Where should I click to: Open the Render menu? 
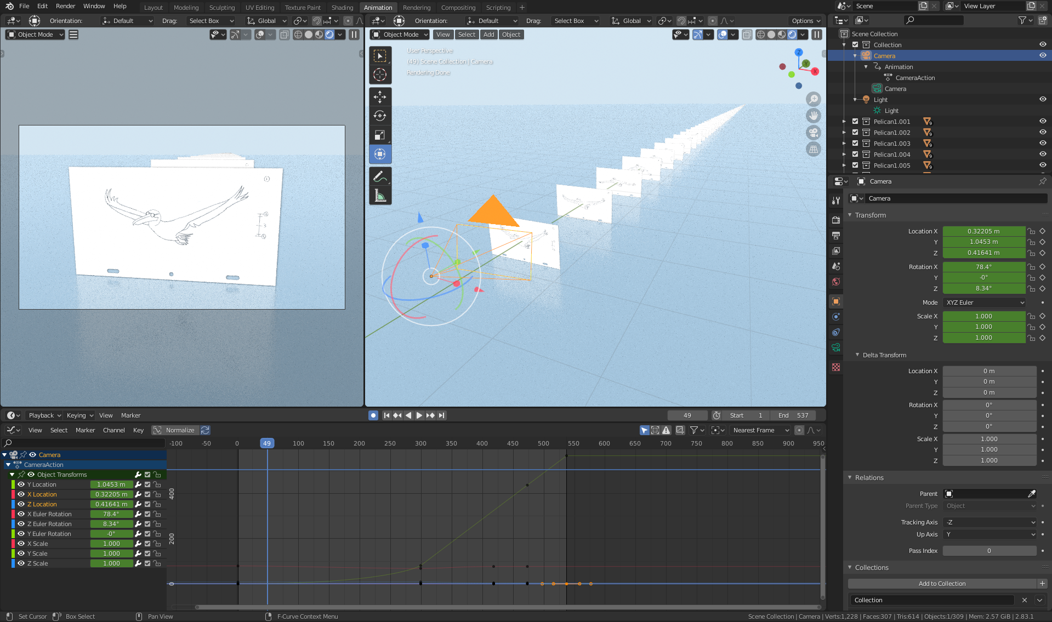point(65,6)
